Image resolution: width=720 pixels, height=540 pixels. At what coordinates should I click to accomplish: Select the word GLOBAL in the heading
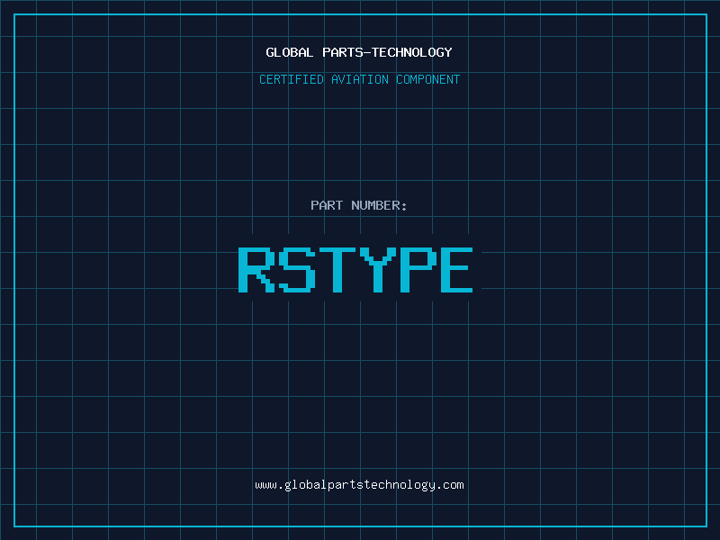pyautogui.click(x=290, y=53)
